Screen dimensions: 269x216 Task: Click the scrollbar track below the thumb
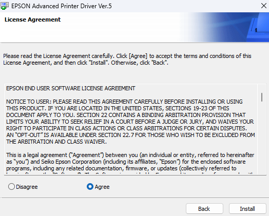(x=262, y=137)
